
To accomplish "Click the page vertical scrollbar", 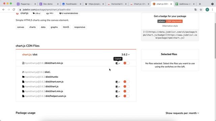I will tap(215, 41).
